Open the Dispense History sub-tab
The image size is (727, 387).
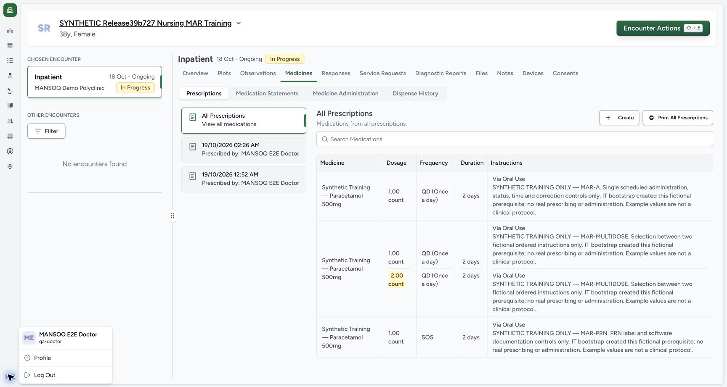(x=416, y=93)
